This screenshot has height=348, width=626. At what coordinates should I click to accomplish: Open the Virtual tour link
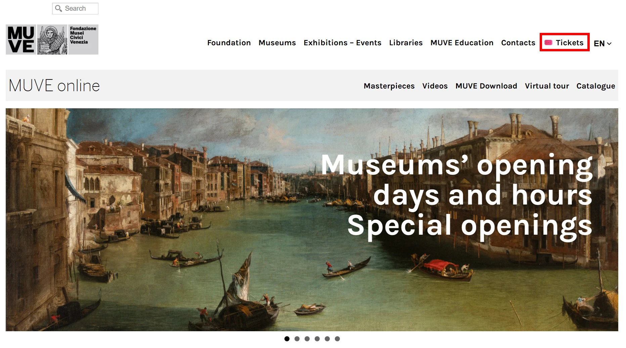[547, 86]
